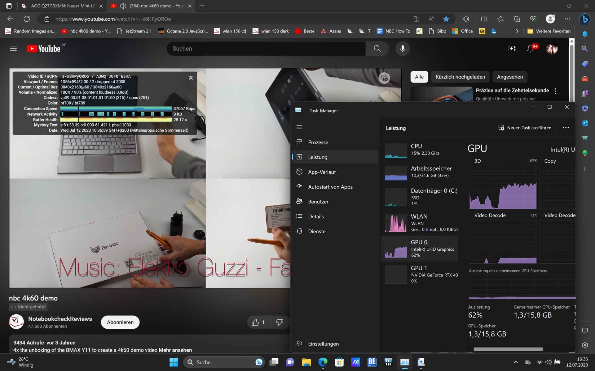The image size is (595, 371).
Task: Open Details in Task-Manager
Action: tap(335, 216)
